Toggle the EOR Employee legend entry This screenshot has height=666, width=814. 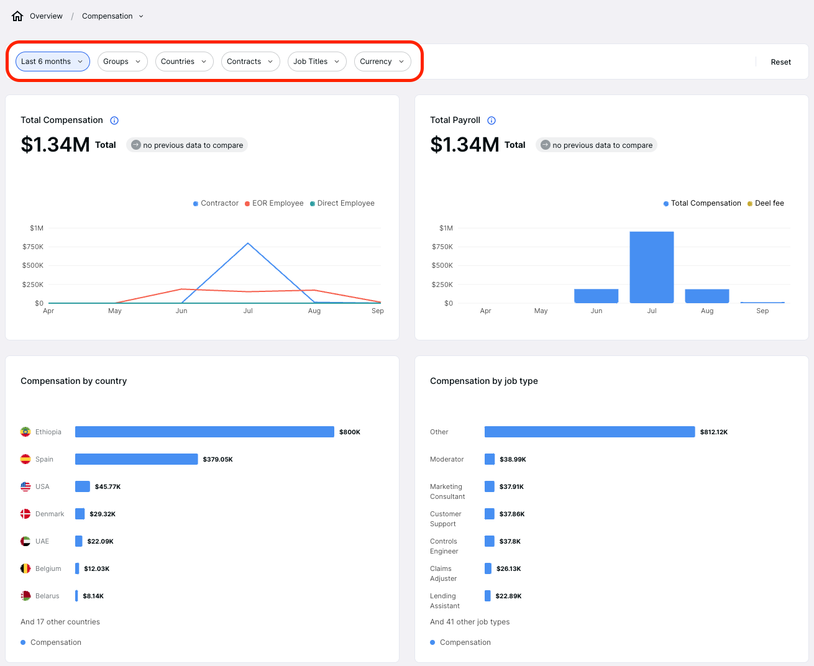(274, 203)
